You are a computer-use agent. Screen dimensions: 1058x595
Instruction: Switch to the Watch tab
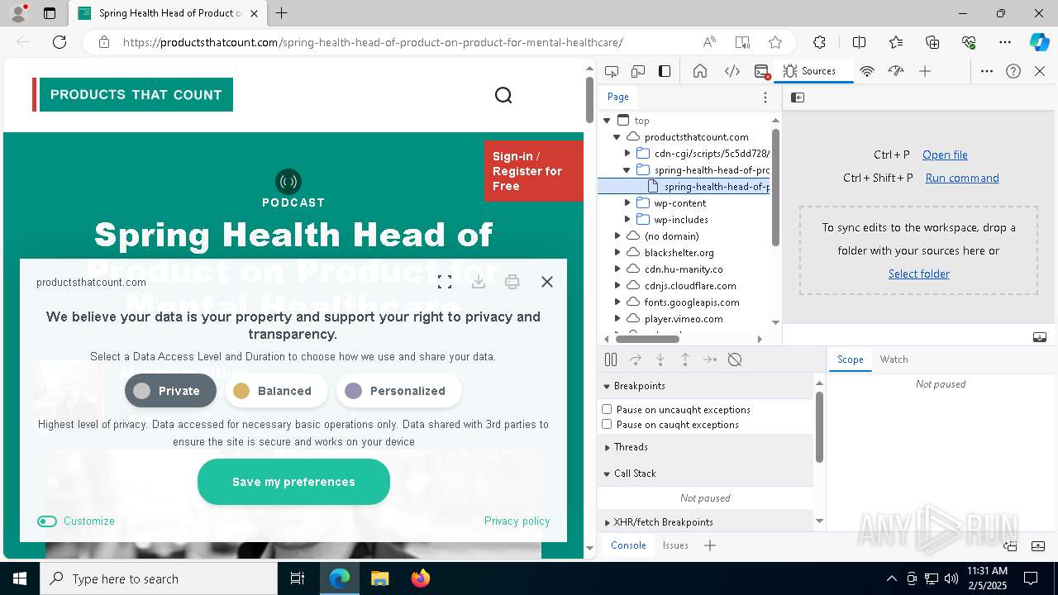click(894, 359)
